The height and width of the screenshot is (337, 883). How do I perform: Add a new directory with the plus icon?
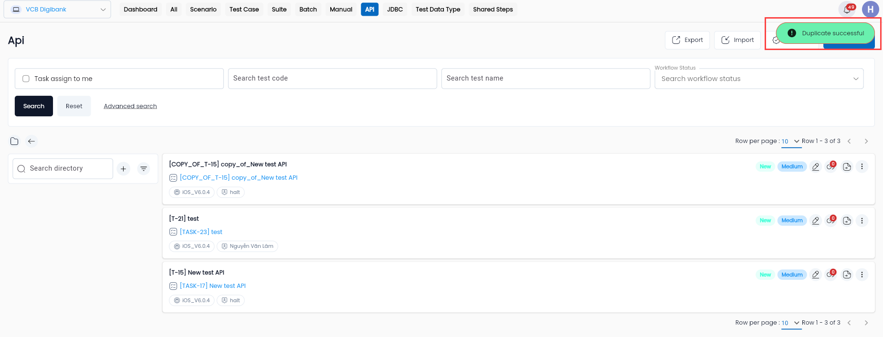click(x=123, y=169)
